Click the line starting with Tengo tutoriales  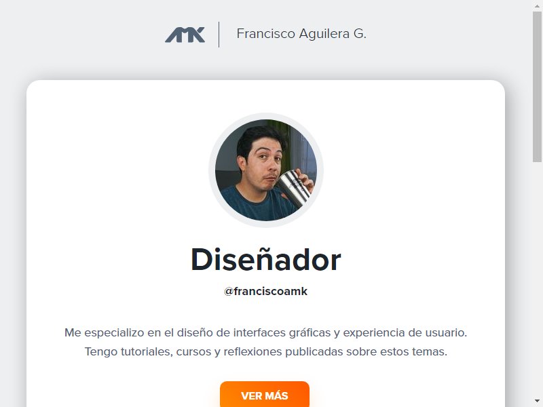click(x=265, y=351)
